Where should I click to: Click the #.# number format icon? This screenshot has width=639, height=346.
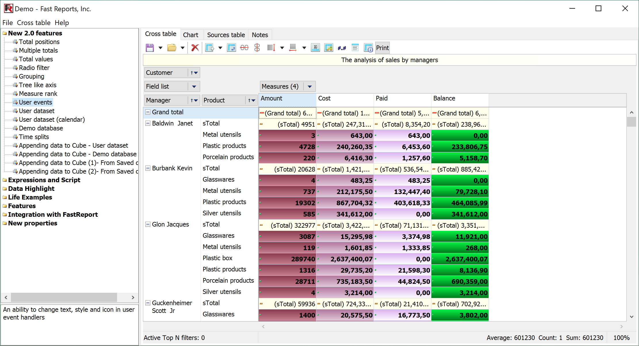[x=342, y=48]
